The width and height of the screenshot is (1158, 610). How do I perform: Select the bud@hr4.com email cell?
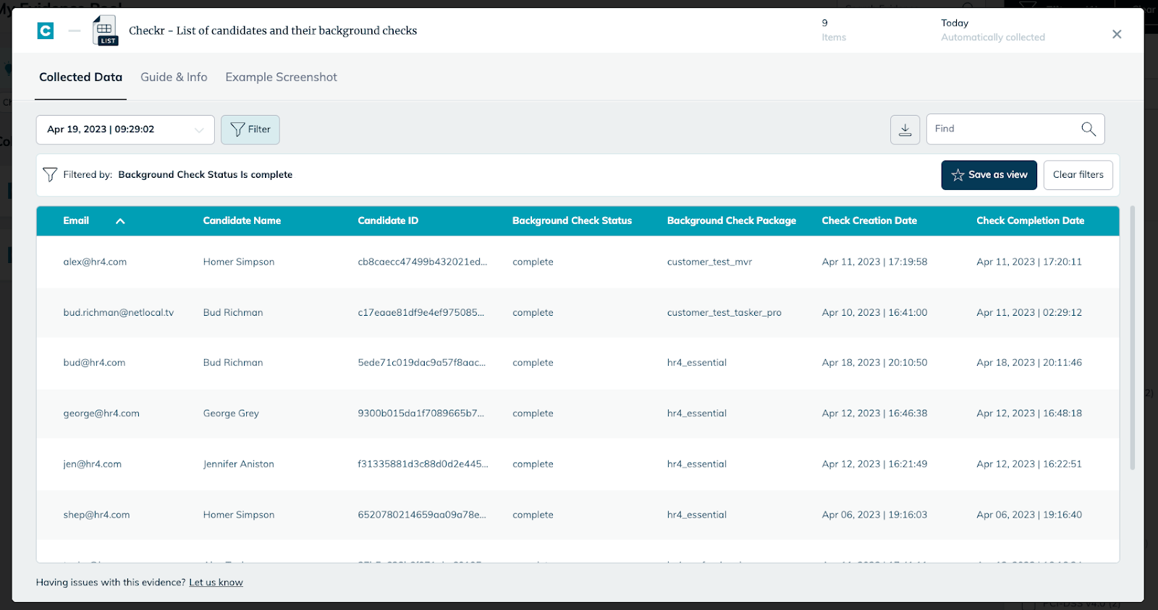pos(94,363)
